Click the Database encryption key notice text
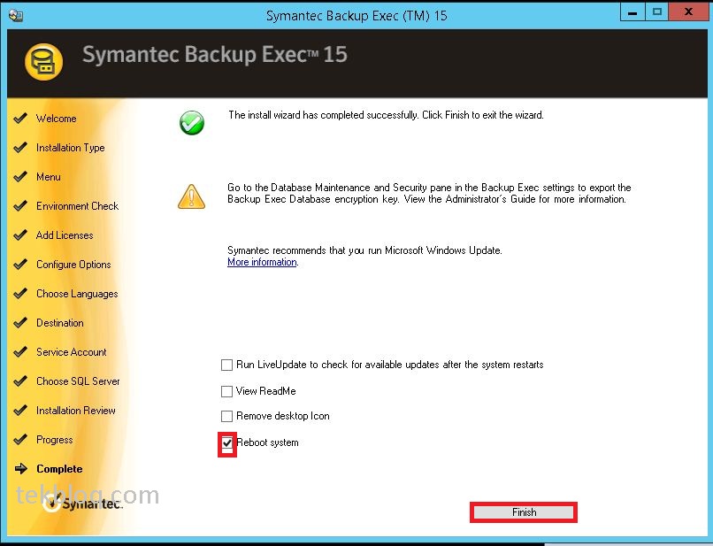 (429, 194)
